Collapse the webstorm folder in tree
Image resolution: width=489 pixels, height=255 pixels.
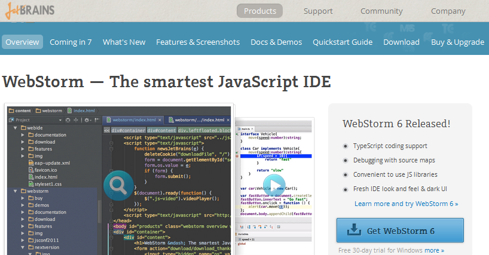(x=15, y=191)
